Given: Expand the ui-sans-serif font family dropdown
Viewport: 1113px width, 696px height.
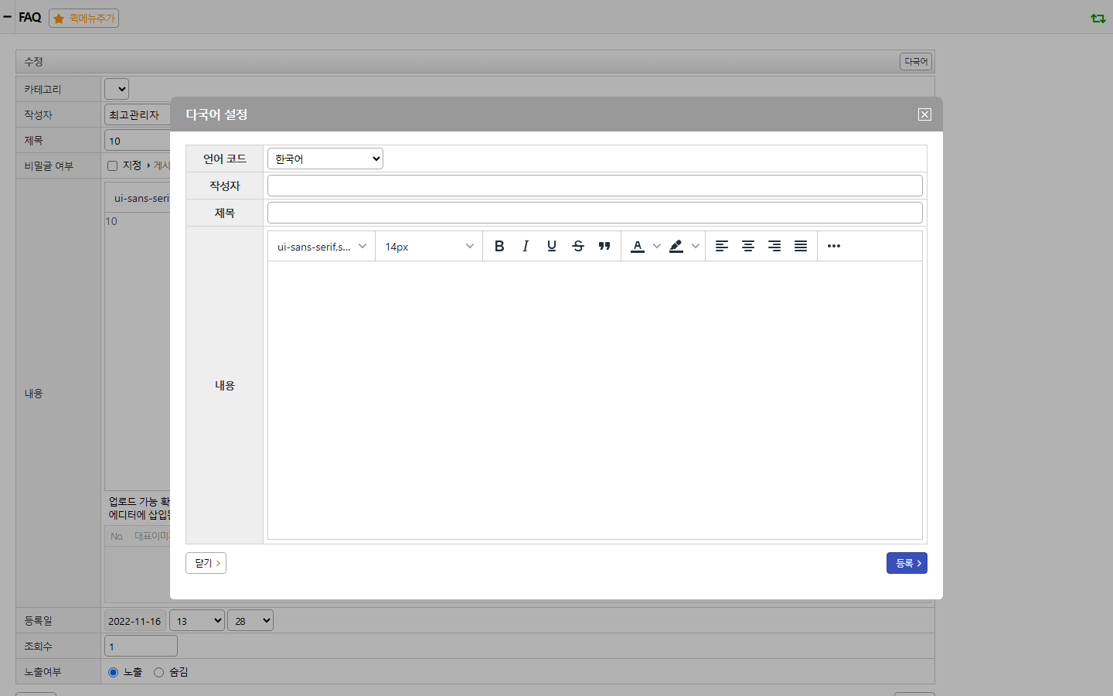Looking at the screenshot, I should point(322,246).
